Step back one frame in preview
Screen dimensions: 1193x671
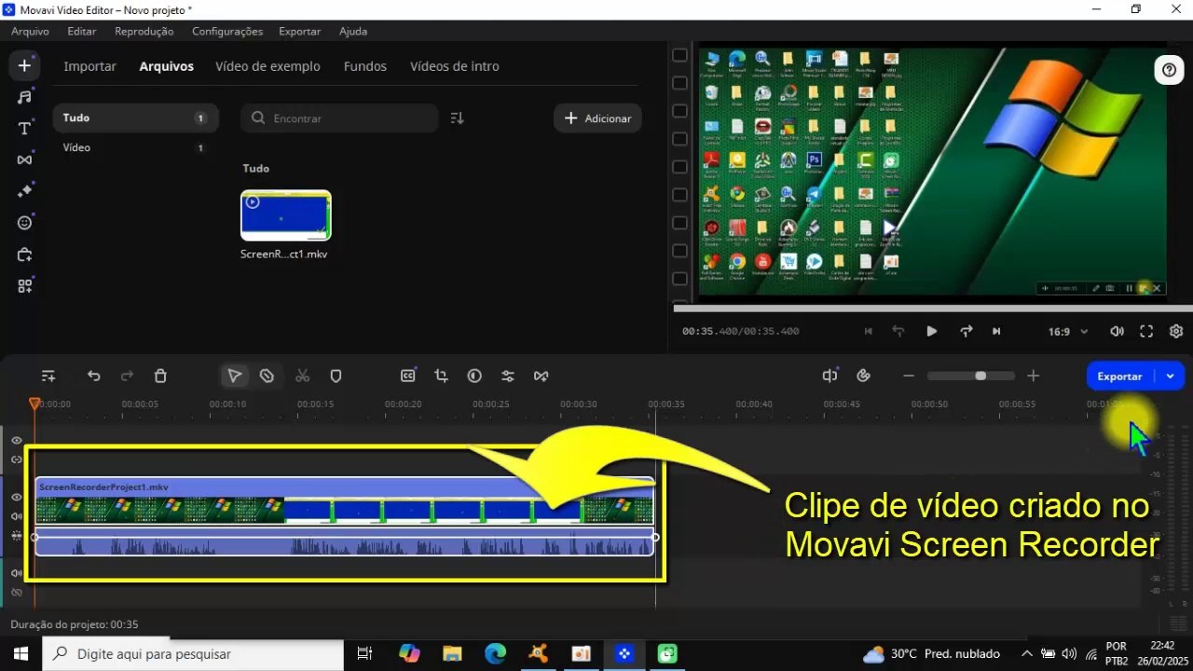click(899, 331)
